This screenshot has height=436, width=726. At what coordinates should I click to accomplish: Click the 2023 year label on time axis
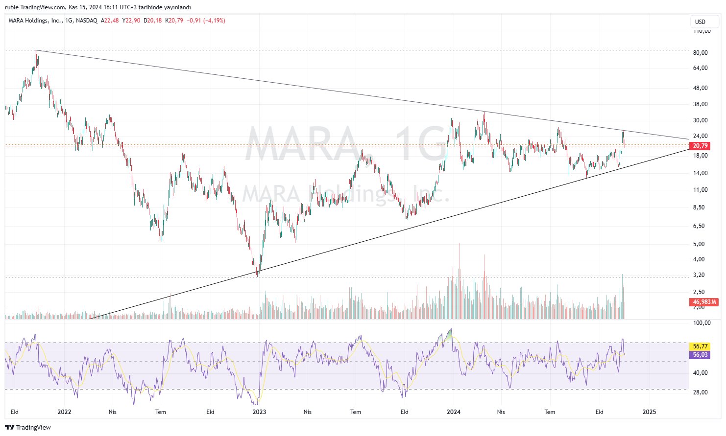click(259, 412)
